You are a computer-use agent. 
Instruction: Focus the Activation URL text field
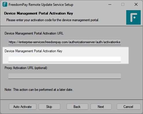(65, 42)
